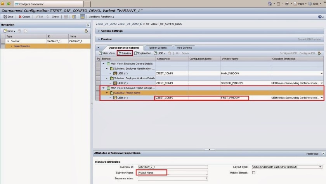Click the Subview button
The width and height of the screenshot is (326, 184).
point(125,53)
